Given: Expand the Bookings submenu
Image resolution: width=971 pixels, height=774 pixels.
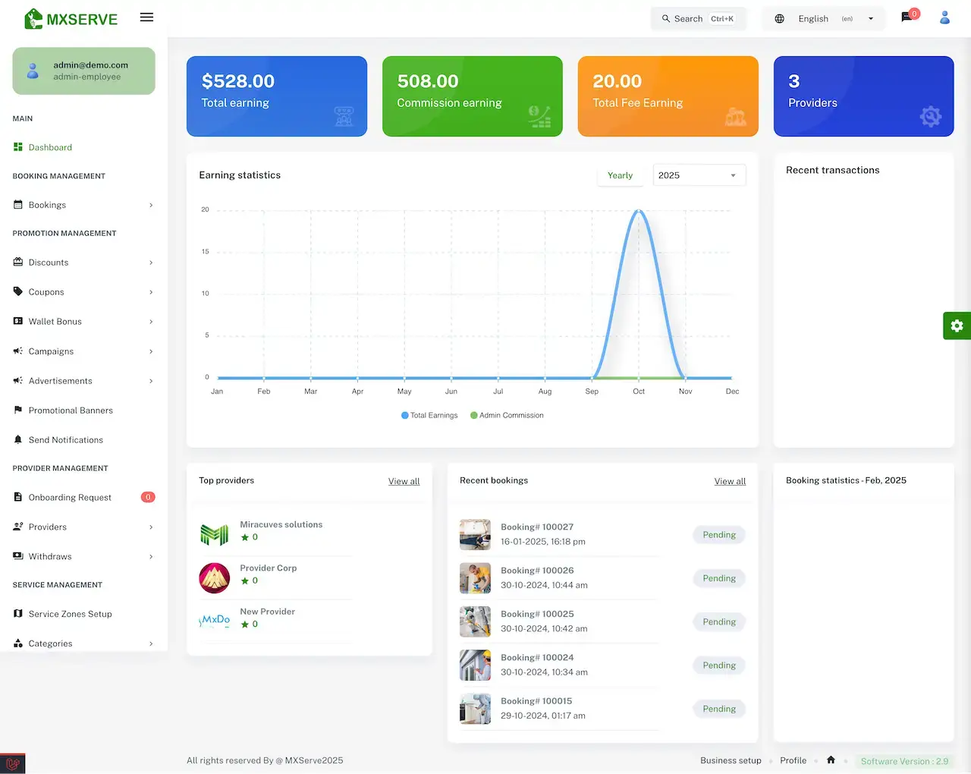Looking at the screenshot, I should [x=151, y=205].
